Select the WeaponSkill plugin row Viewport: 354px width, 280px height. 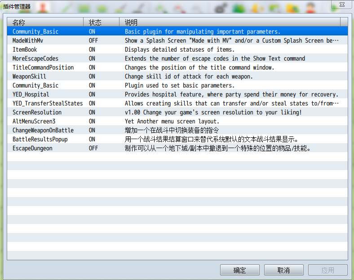177,76
